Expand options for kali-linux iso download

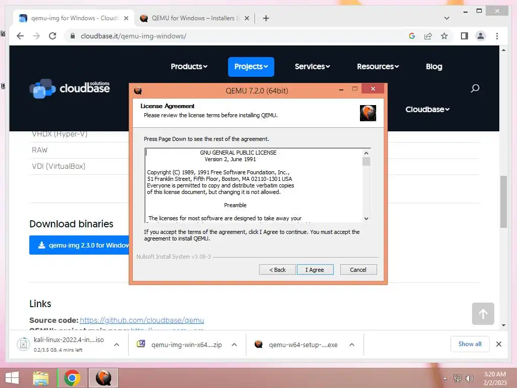(117, 345)
